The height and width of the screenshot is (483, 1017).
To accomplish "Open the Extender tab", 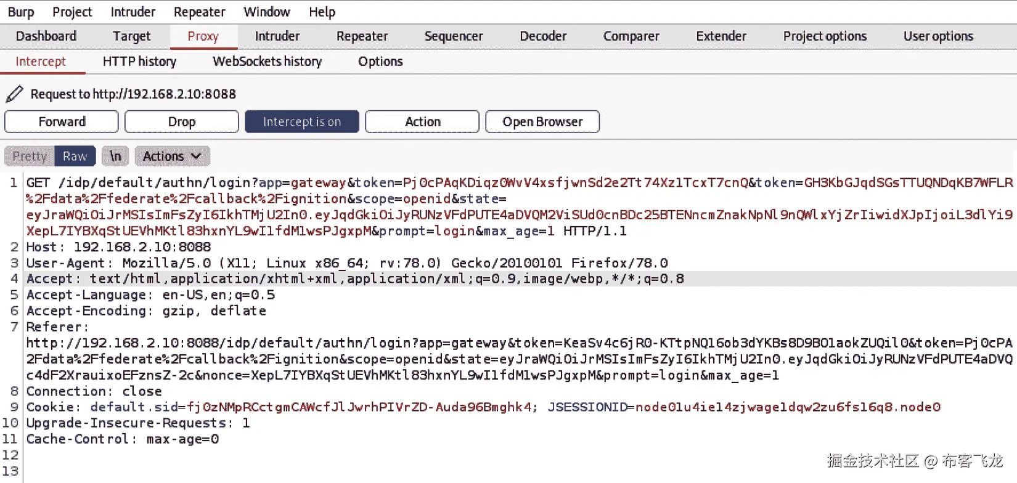I will pyautogui.click(x=721, y=36).
